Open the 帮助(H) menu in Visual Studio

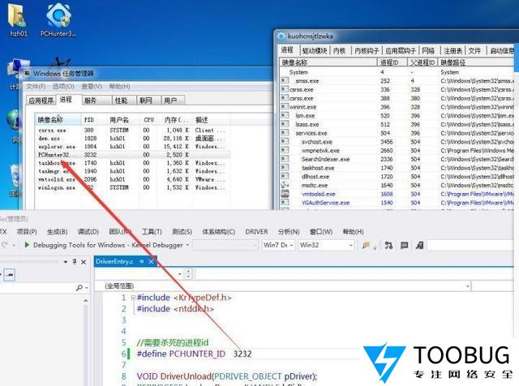(x=353, y=232)
